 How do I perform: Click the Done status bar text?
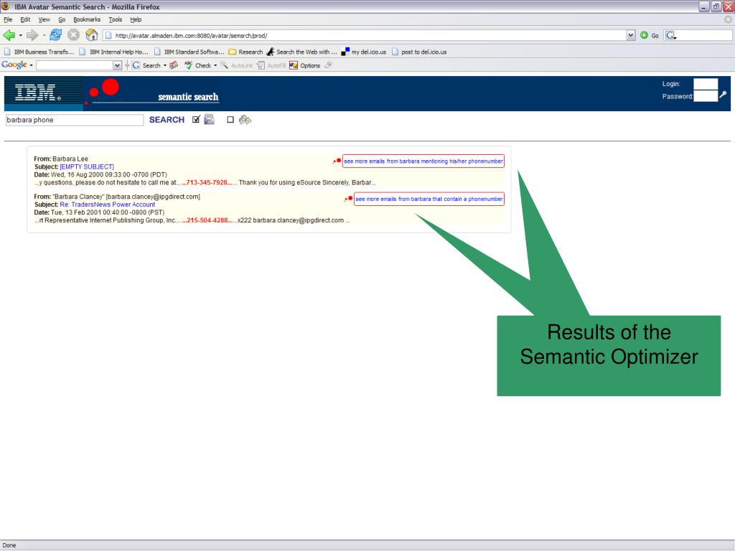[9, 545]
